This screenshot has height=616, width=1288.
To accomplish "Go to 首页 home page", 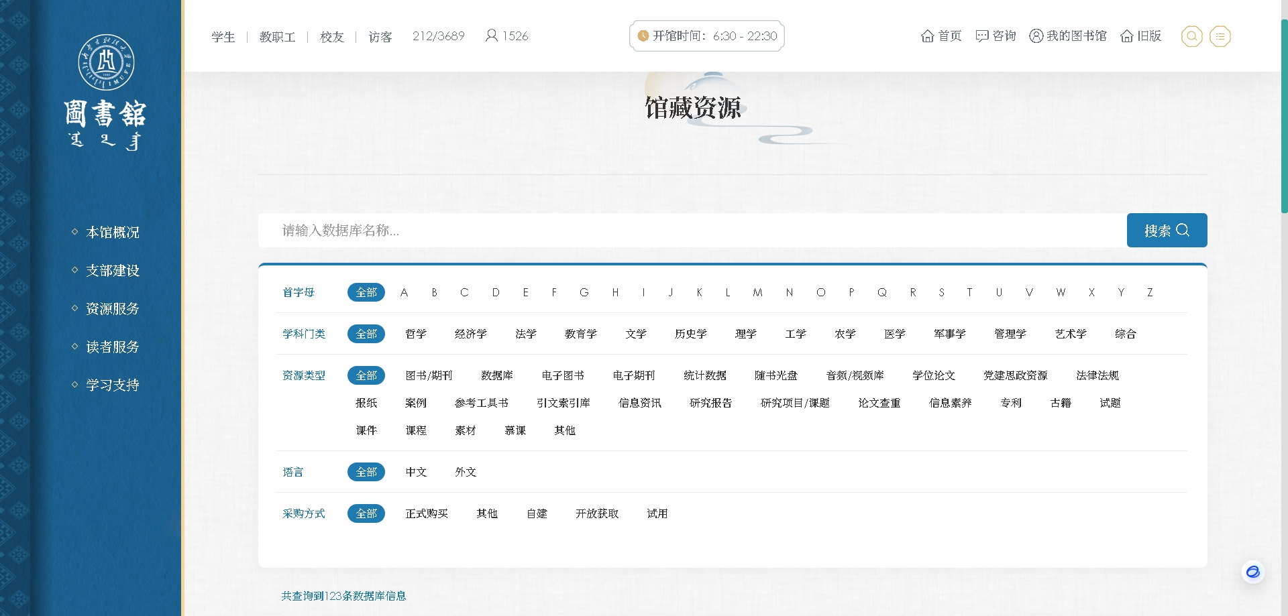I will click(x=941, y=36).
